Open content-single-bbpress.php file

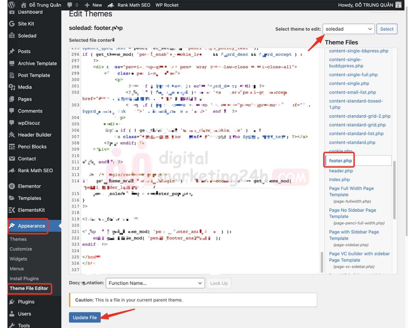tap(359, 51)
